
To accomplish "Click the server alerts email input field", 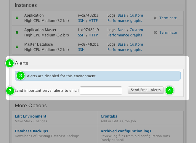I will point(101,91).
